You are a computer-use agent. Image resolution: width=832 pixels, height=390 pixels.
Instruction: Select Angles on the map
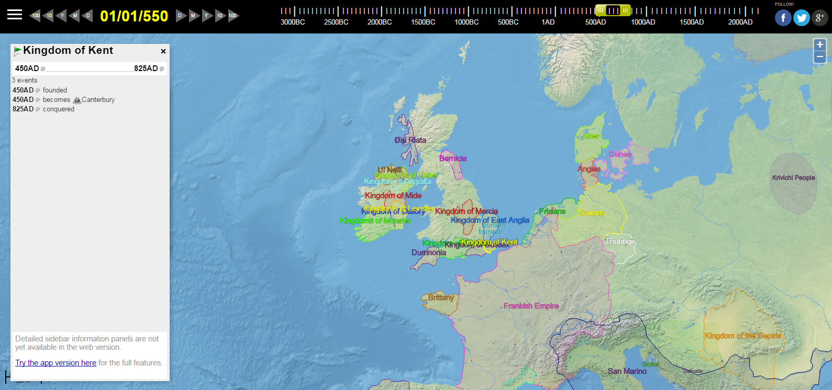(x=589, y=169)
